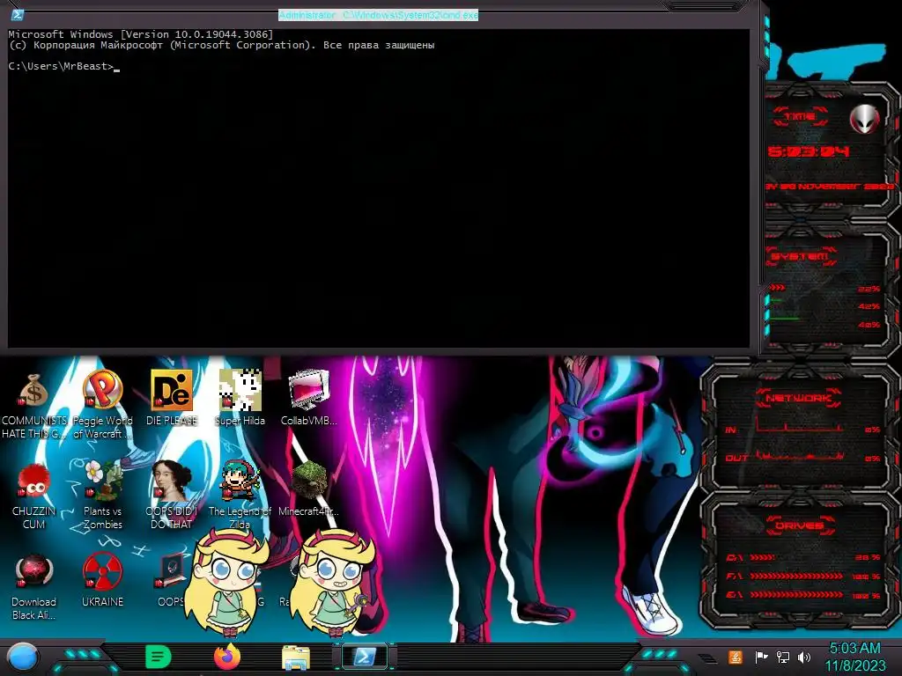Select the UKRAINE radiation icon
Image resolution: width=902 pixels, height=676 pixels.
102,581
